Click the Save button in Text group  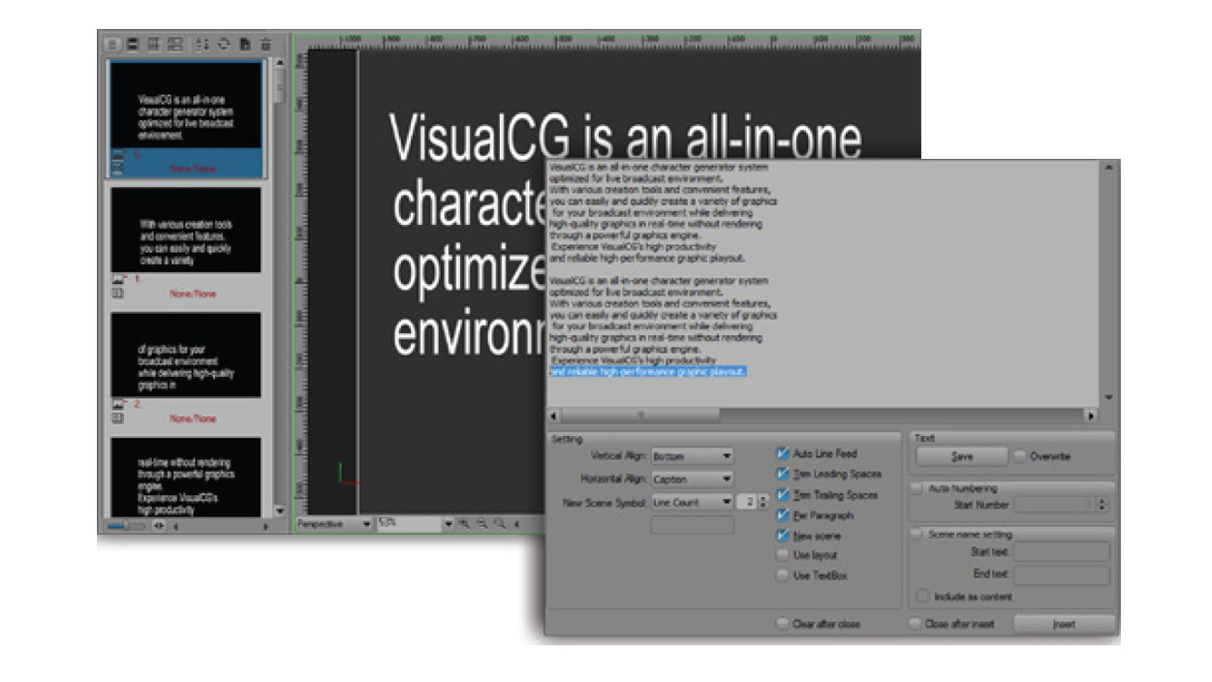pos(962,456)
